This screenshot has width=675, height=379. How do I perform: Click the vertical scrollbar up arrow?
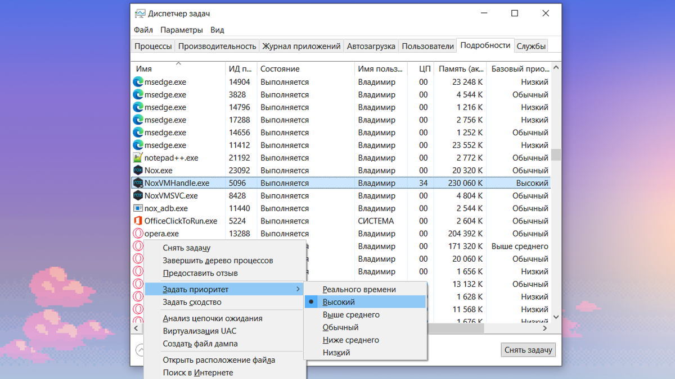pyautogui.click(x=556, y=68)
